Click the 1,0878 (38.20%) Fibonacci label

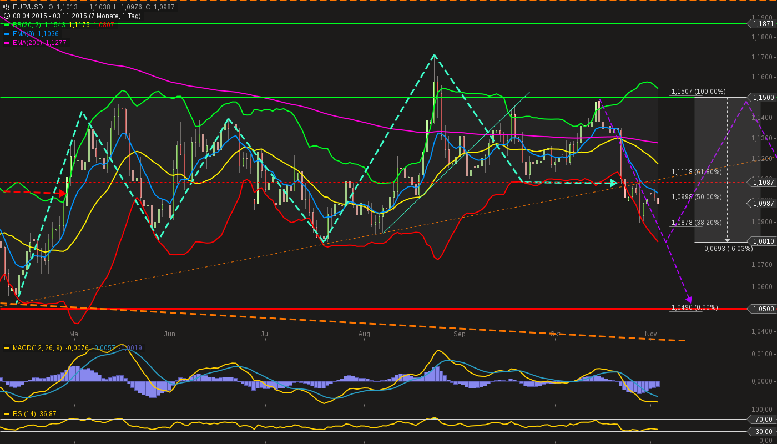[x=697, y=222]
